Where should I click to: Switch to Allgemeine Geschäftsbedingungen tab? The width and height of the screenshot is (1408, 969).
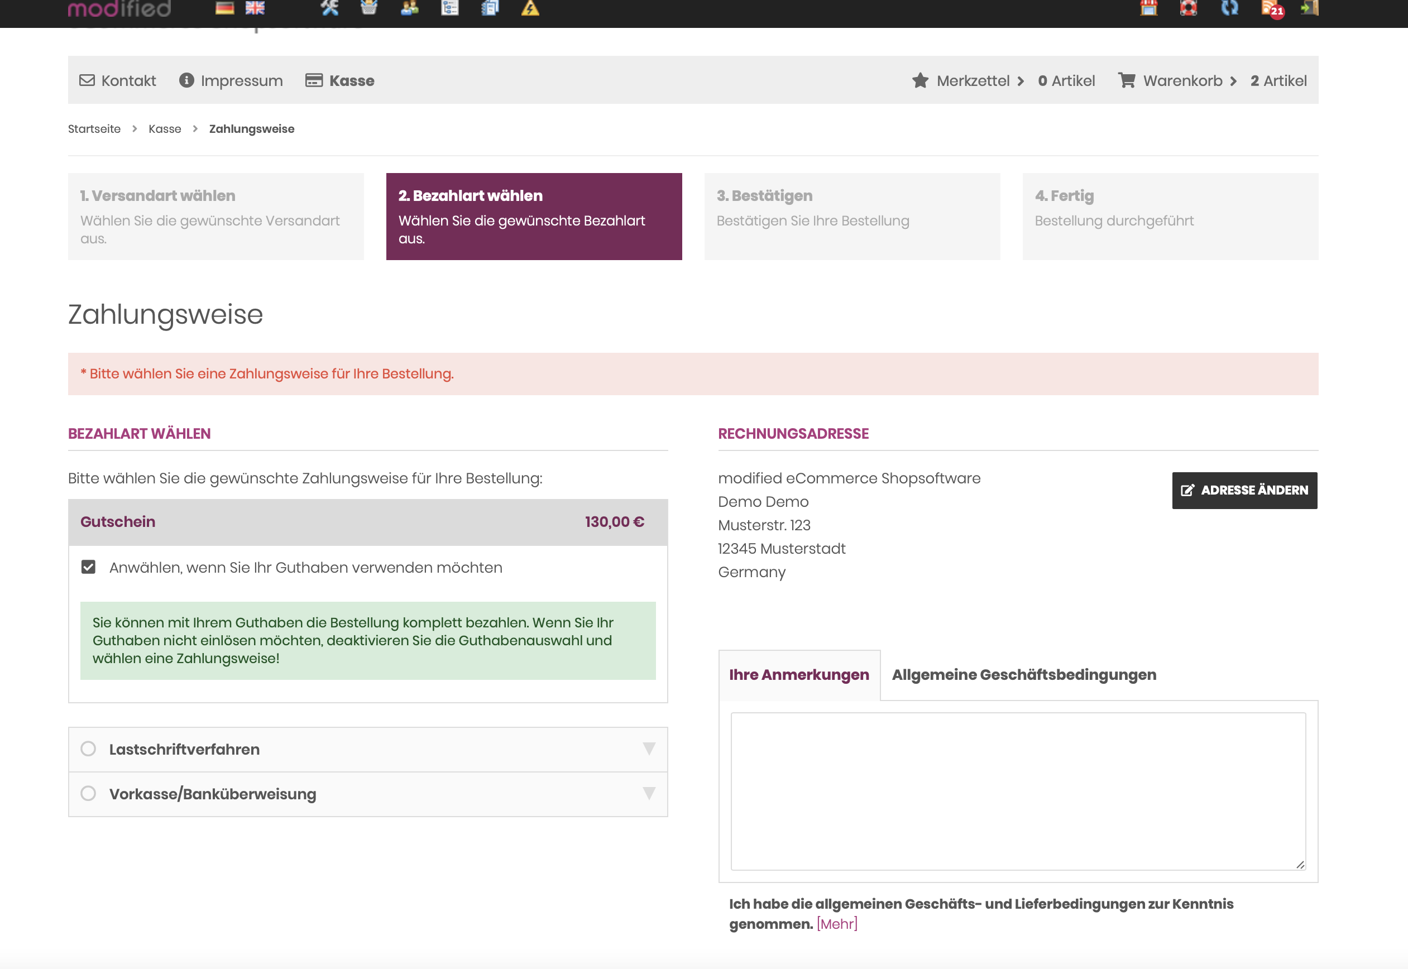pyautogui.click(x=1024, y=674)
